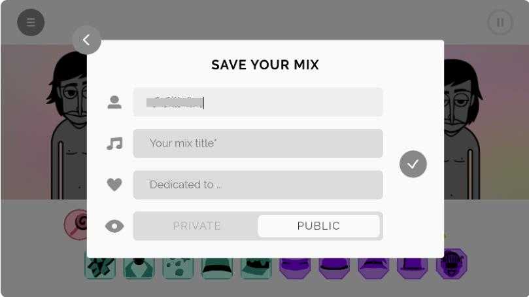Click the 'Your mix title' field
529x297 pixels.
(258, 143)
